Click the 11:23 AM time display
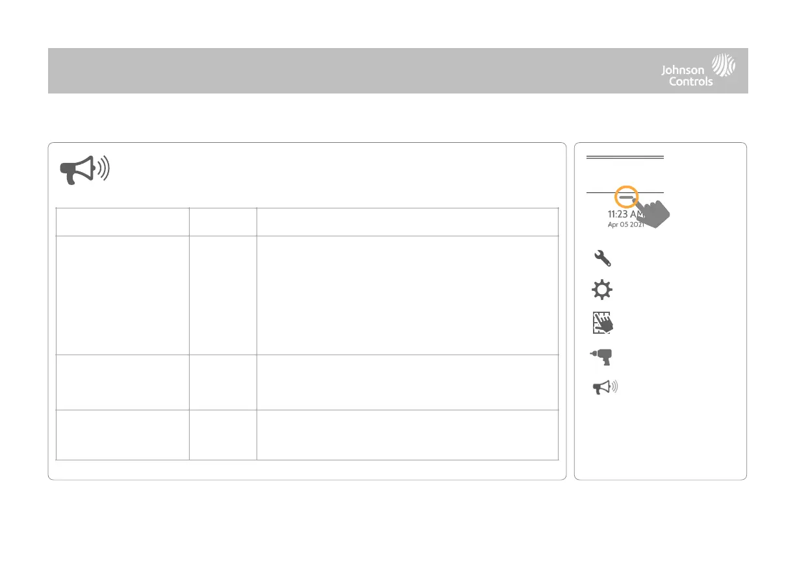 coord(616,213)
